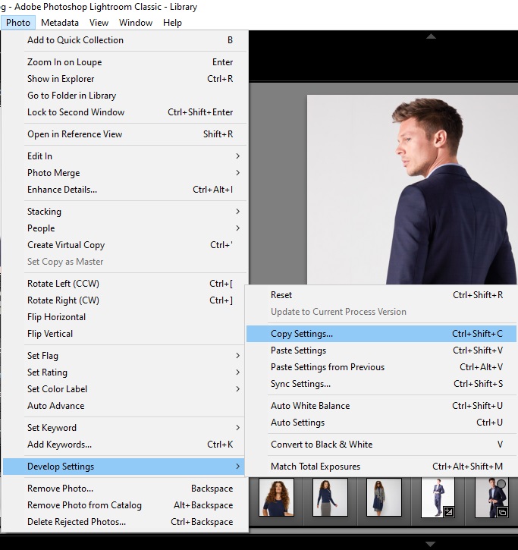Choose Enhance Details...
The height and width of the screenshot is (550, 518).
tap(125, 190)
